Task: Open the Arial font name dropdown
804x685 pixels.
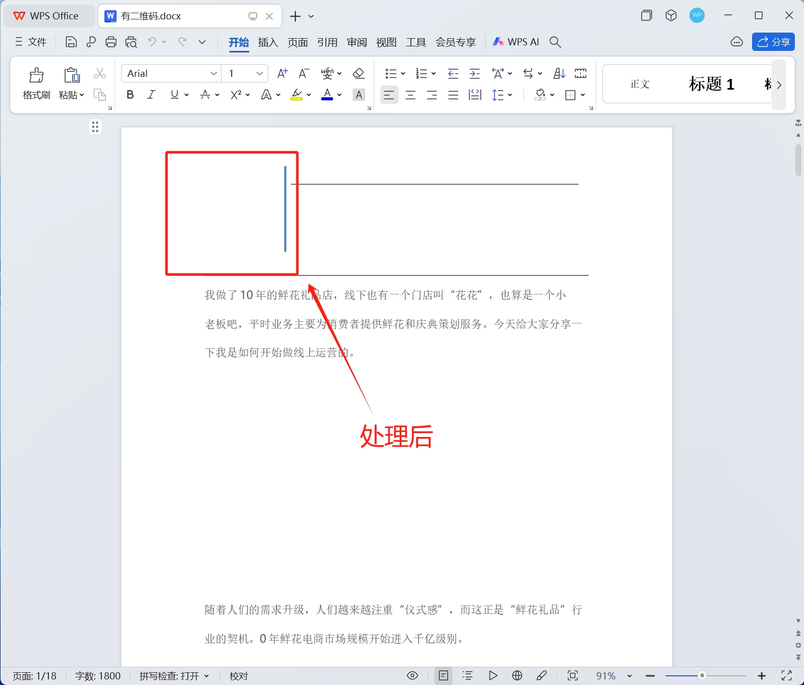Action: [x=214, y=74]
